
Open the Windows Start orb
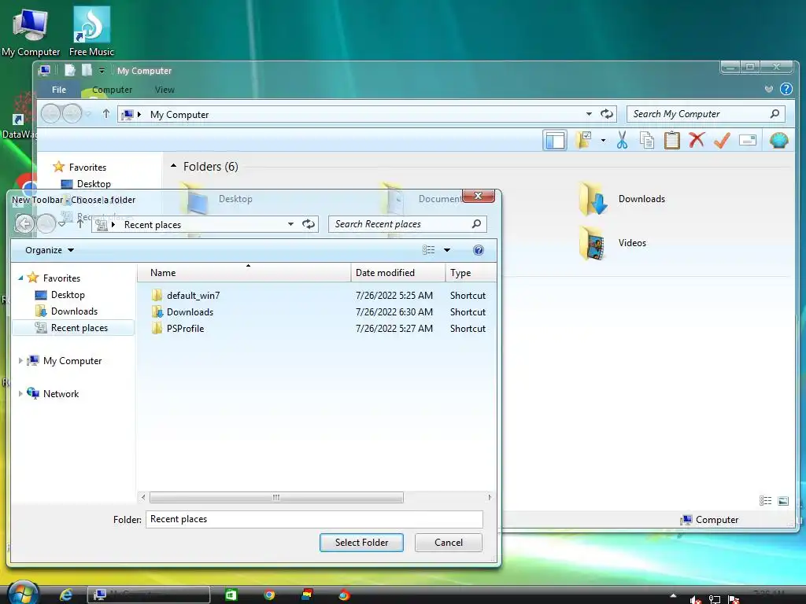click(22, 594)
